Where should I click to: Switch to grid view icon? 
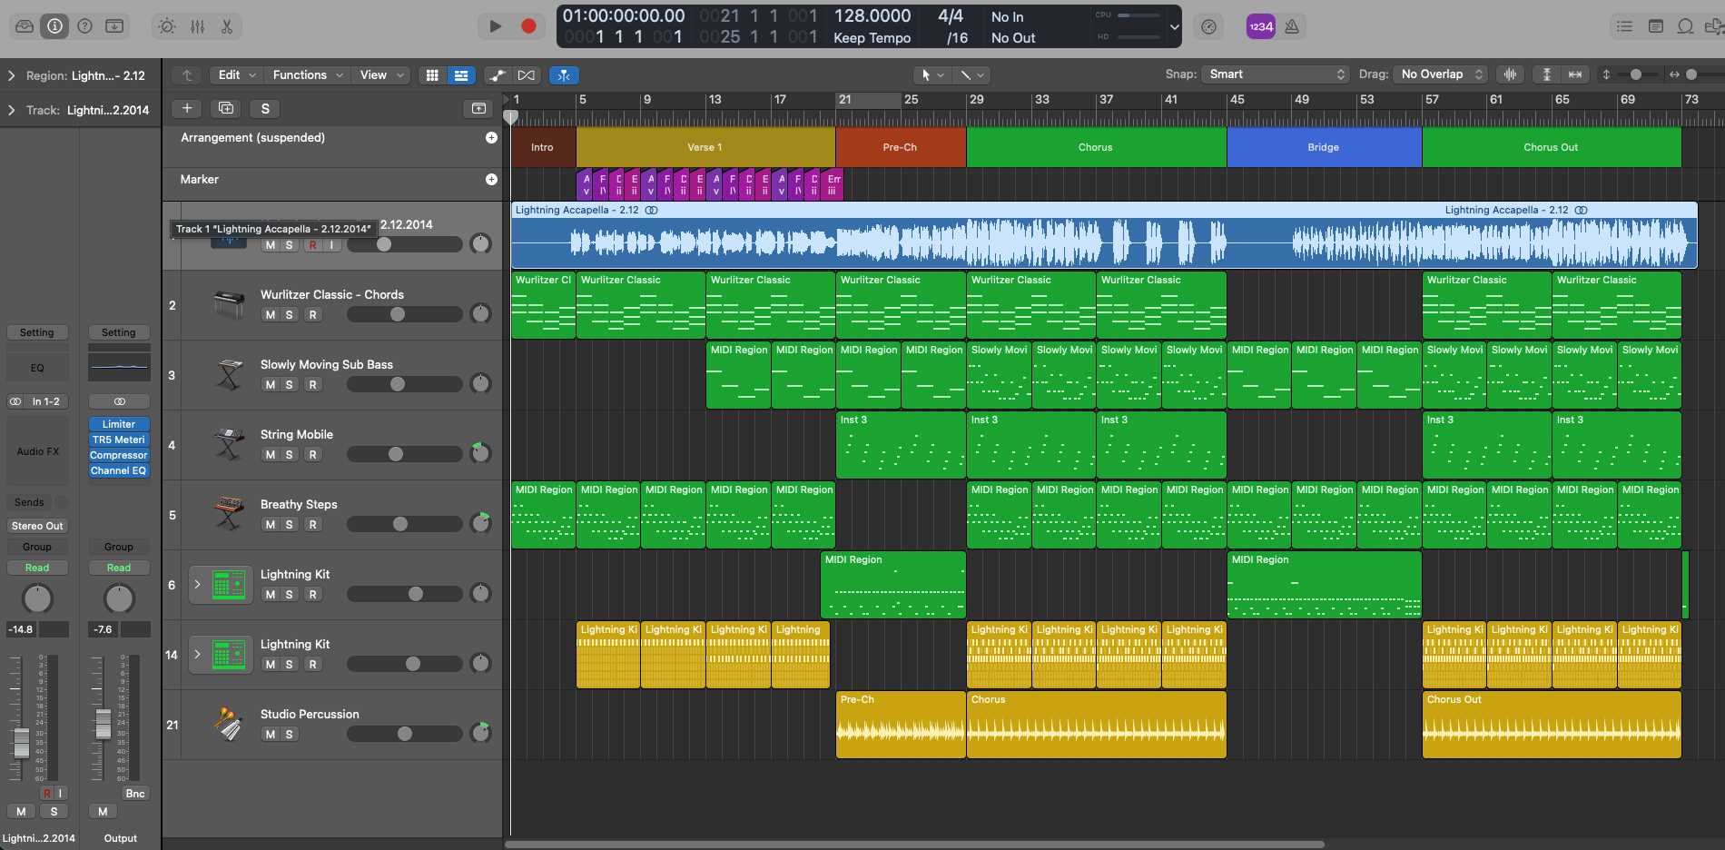click(432, 75)
